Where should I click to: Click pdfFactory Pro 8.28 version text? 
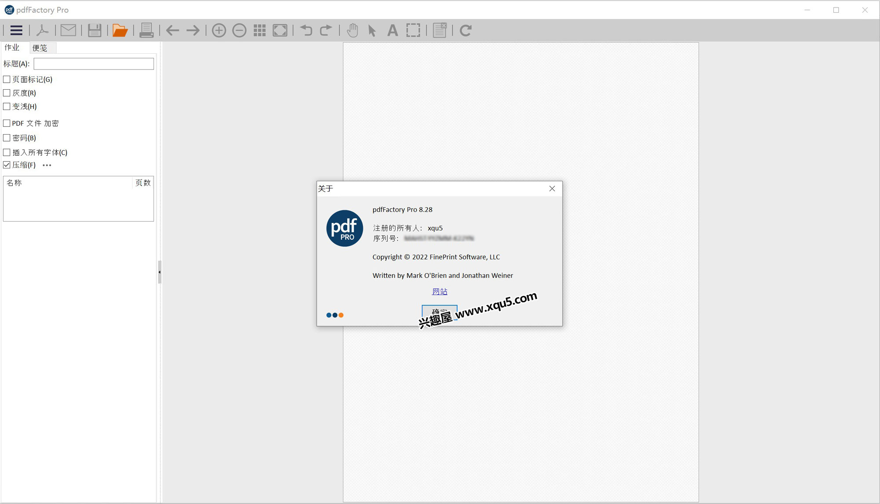point(403,210)
